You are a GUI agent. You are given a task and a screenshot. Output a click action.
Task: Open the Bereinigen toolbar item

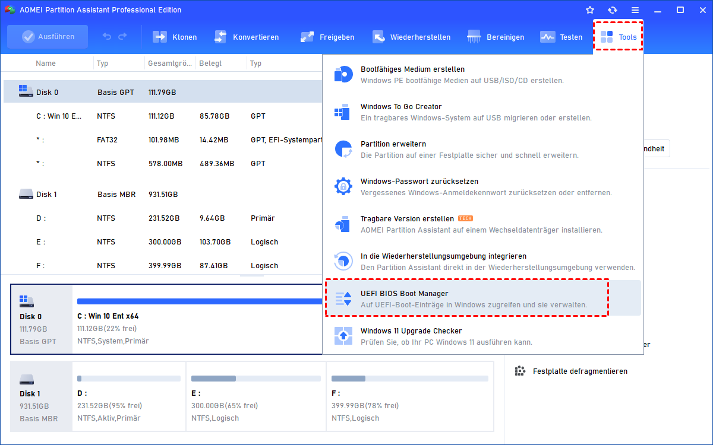[x=496, y=37]
